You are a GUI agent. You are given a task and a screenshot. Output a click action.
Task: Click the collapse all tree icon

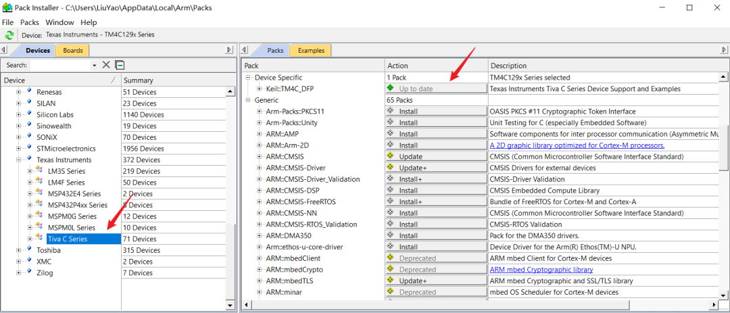click(120, 65)
